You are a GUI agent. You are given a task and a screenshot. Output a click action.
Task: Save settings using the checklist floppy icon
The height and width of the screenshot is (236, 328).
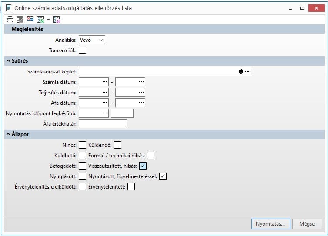tap(57, 20)
